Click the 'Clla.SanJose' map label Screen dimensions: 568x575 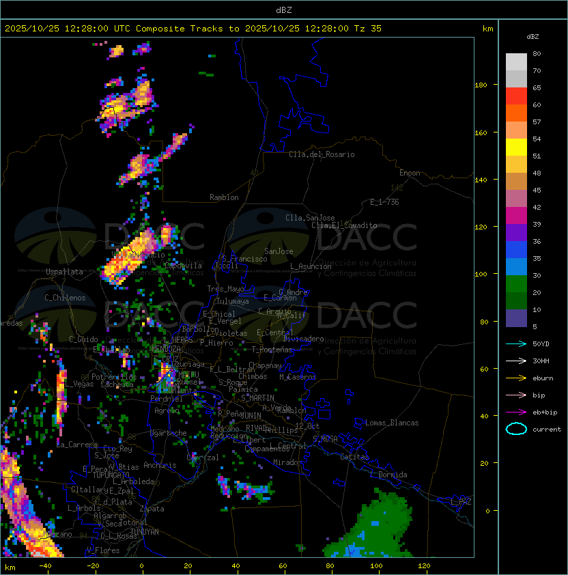coord(310,218)
